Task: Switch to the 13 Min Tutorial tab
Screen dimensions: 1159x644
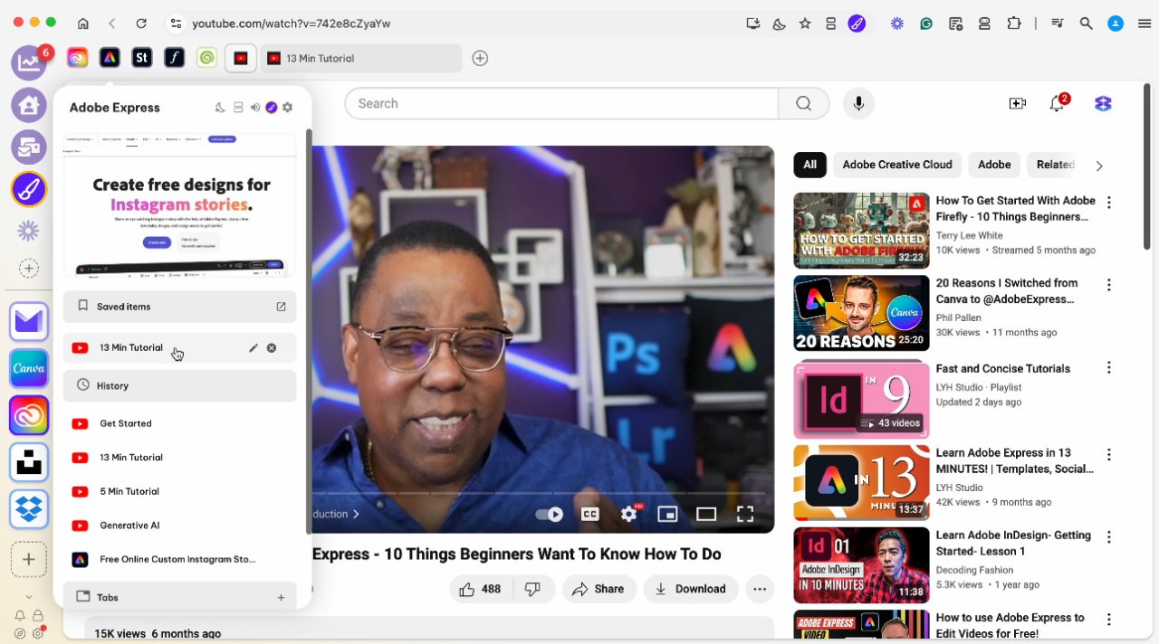Action: coord(362,59)
